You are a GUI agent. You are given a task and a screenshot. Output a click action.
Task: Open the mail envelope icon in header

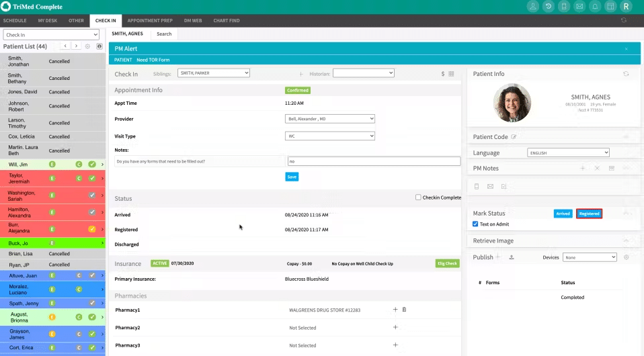(x=579, y=7)
